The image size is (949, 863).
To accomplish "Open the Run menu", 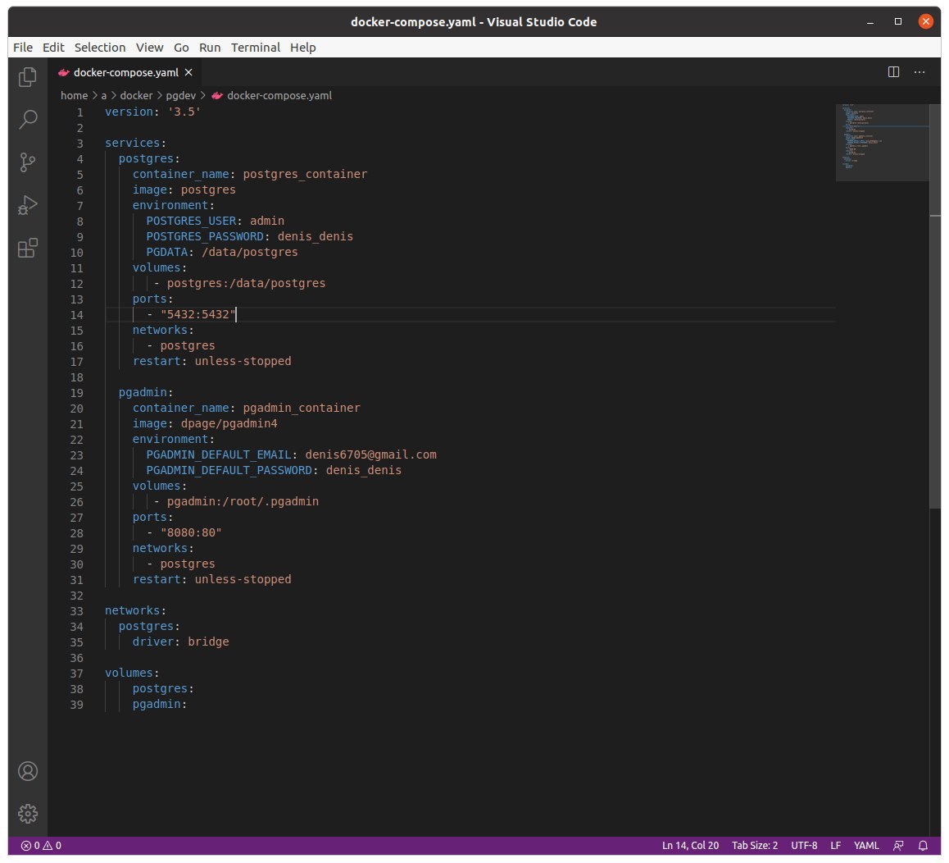I will coord(210,48).
